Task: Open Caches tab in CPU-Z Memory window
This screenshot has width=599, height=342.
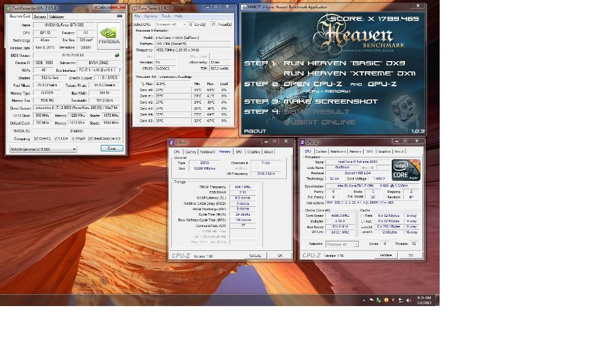Action: click(x=190, y=152)
